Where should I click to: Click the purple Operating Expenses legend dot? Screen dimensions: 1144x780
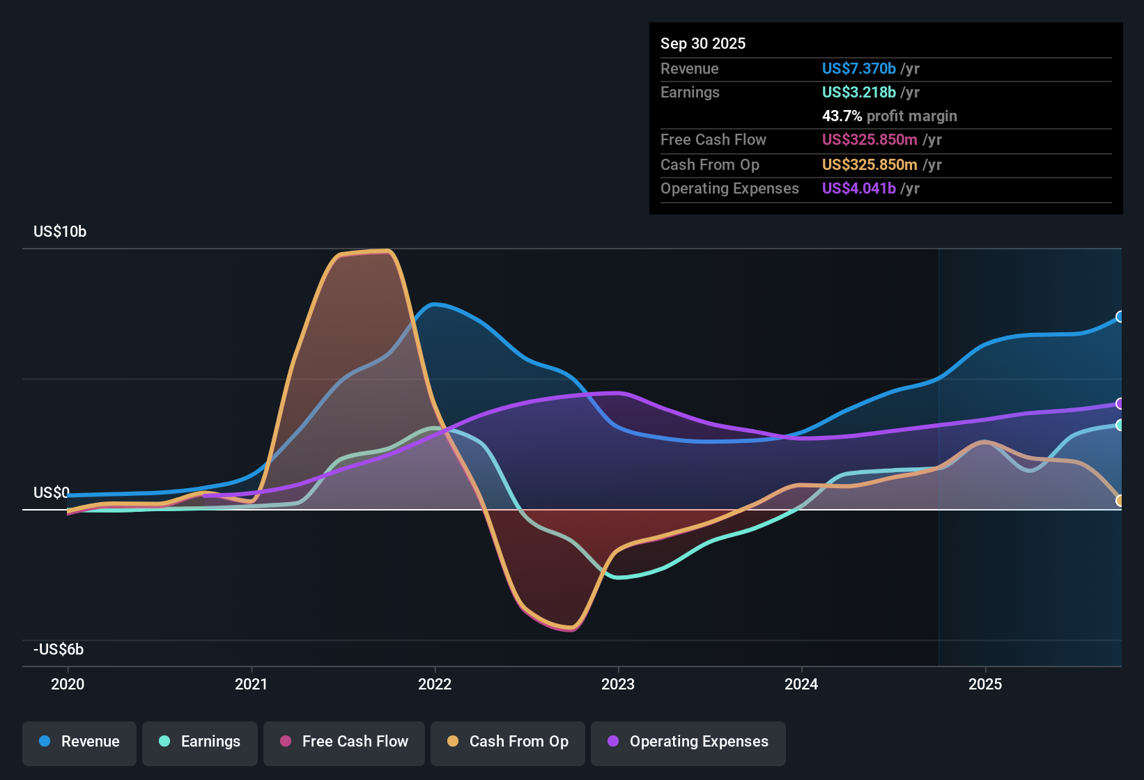click(612, 742)
